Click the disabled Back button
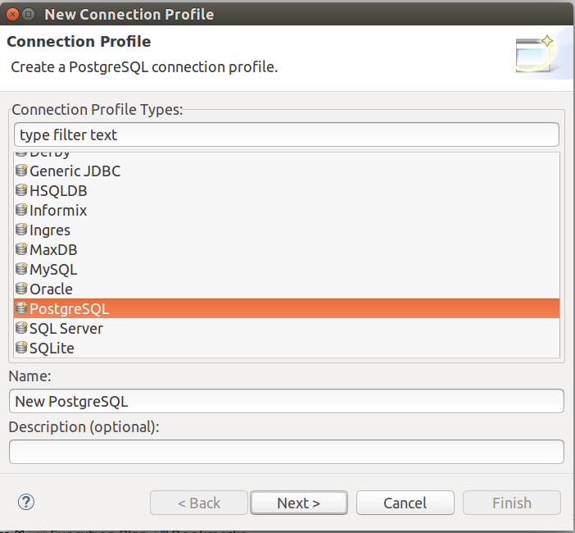The image size is (575, 533). point(199,503)
